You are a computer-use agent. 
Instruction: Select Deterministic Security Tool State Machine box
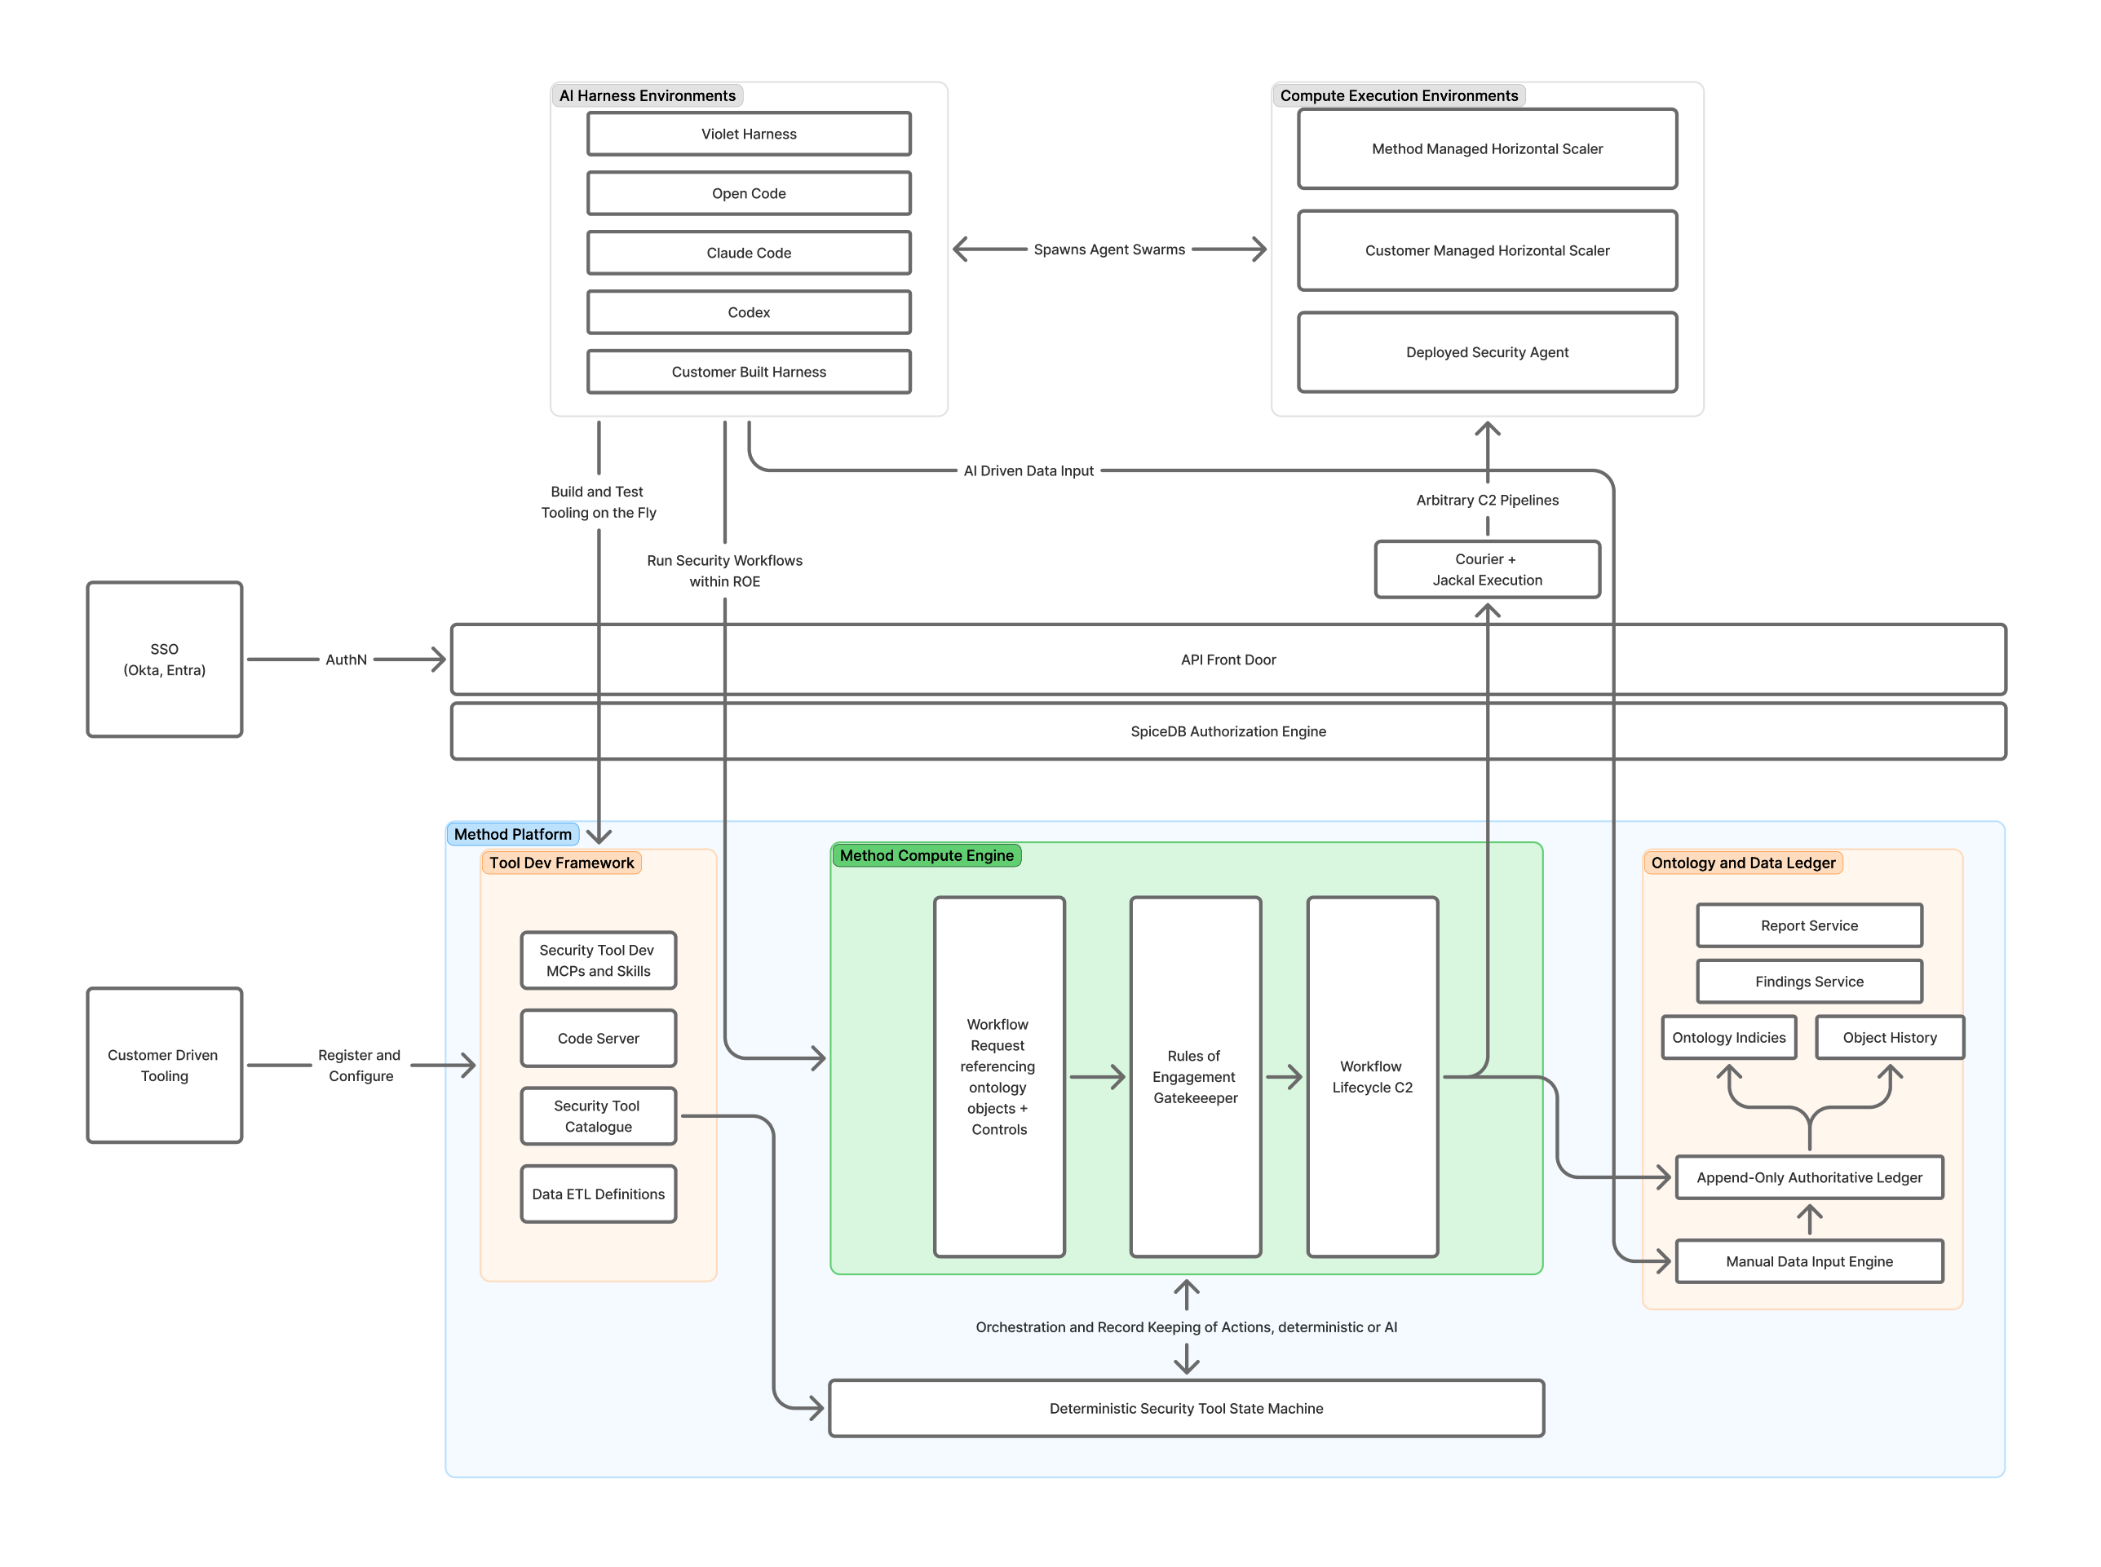point(1186,1409)
